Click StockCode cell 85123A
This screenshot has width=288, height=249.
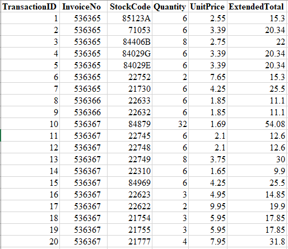pos(130,18)
